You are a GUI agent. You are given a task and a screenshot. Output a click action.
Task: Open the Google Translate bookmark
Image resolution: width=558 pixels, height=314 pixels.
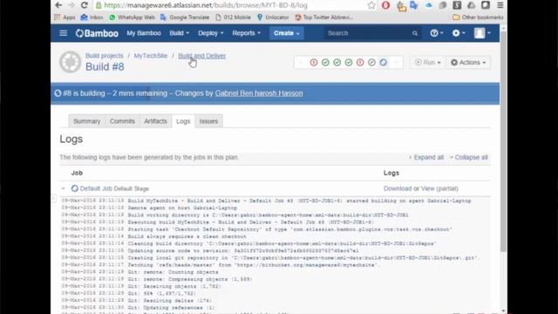click(x=185, y=17)
